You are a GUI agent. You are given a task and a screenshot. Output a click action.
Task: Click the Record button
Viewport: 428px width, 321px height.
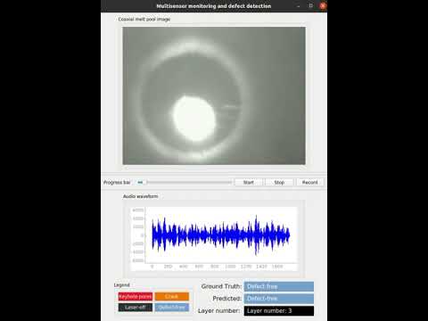[x=309, y=182]
